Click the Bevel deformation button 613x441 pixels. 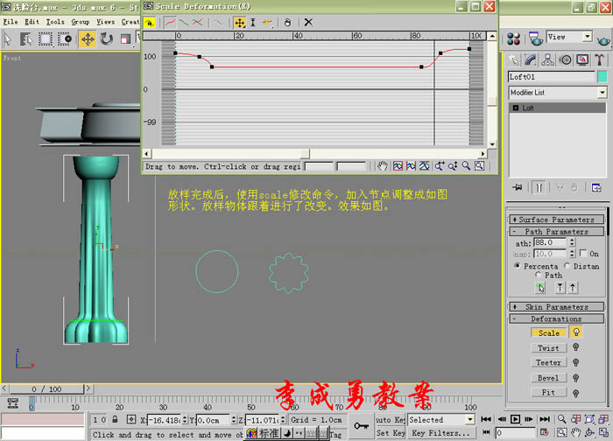coord(549,378)
